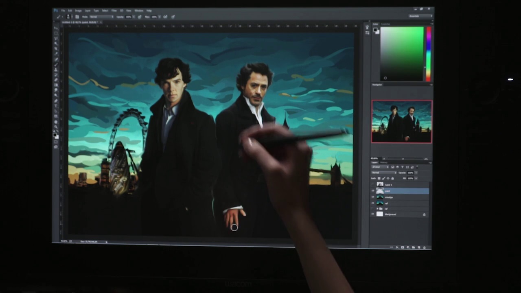Lock transparent pixels of the layer
The height and width of the screenshot is (293, 521).
click(x=379, y=178)
